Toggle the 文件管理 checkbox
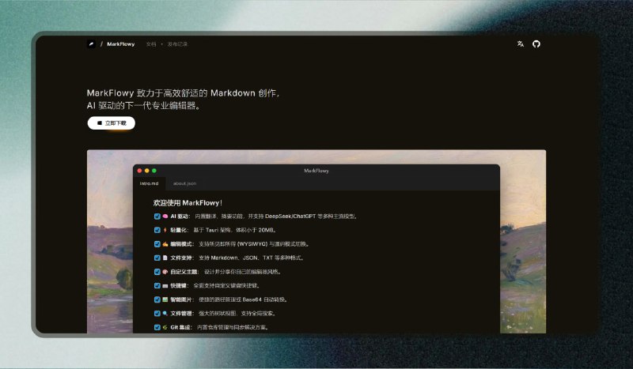Viewport: 633px width, 369px height. click(157, 314)
